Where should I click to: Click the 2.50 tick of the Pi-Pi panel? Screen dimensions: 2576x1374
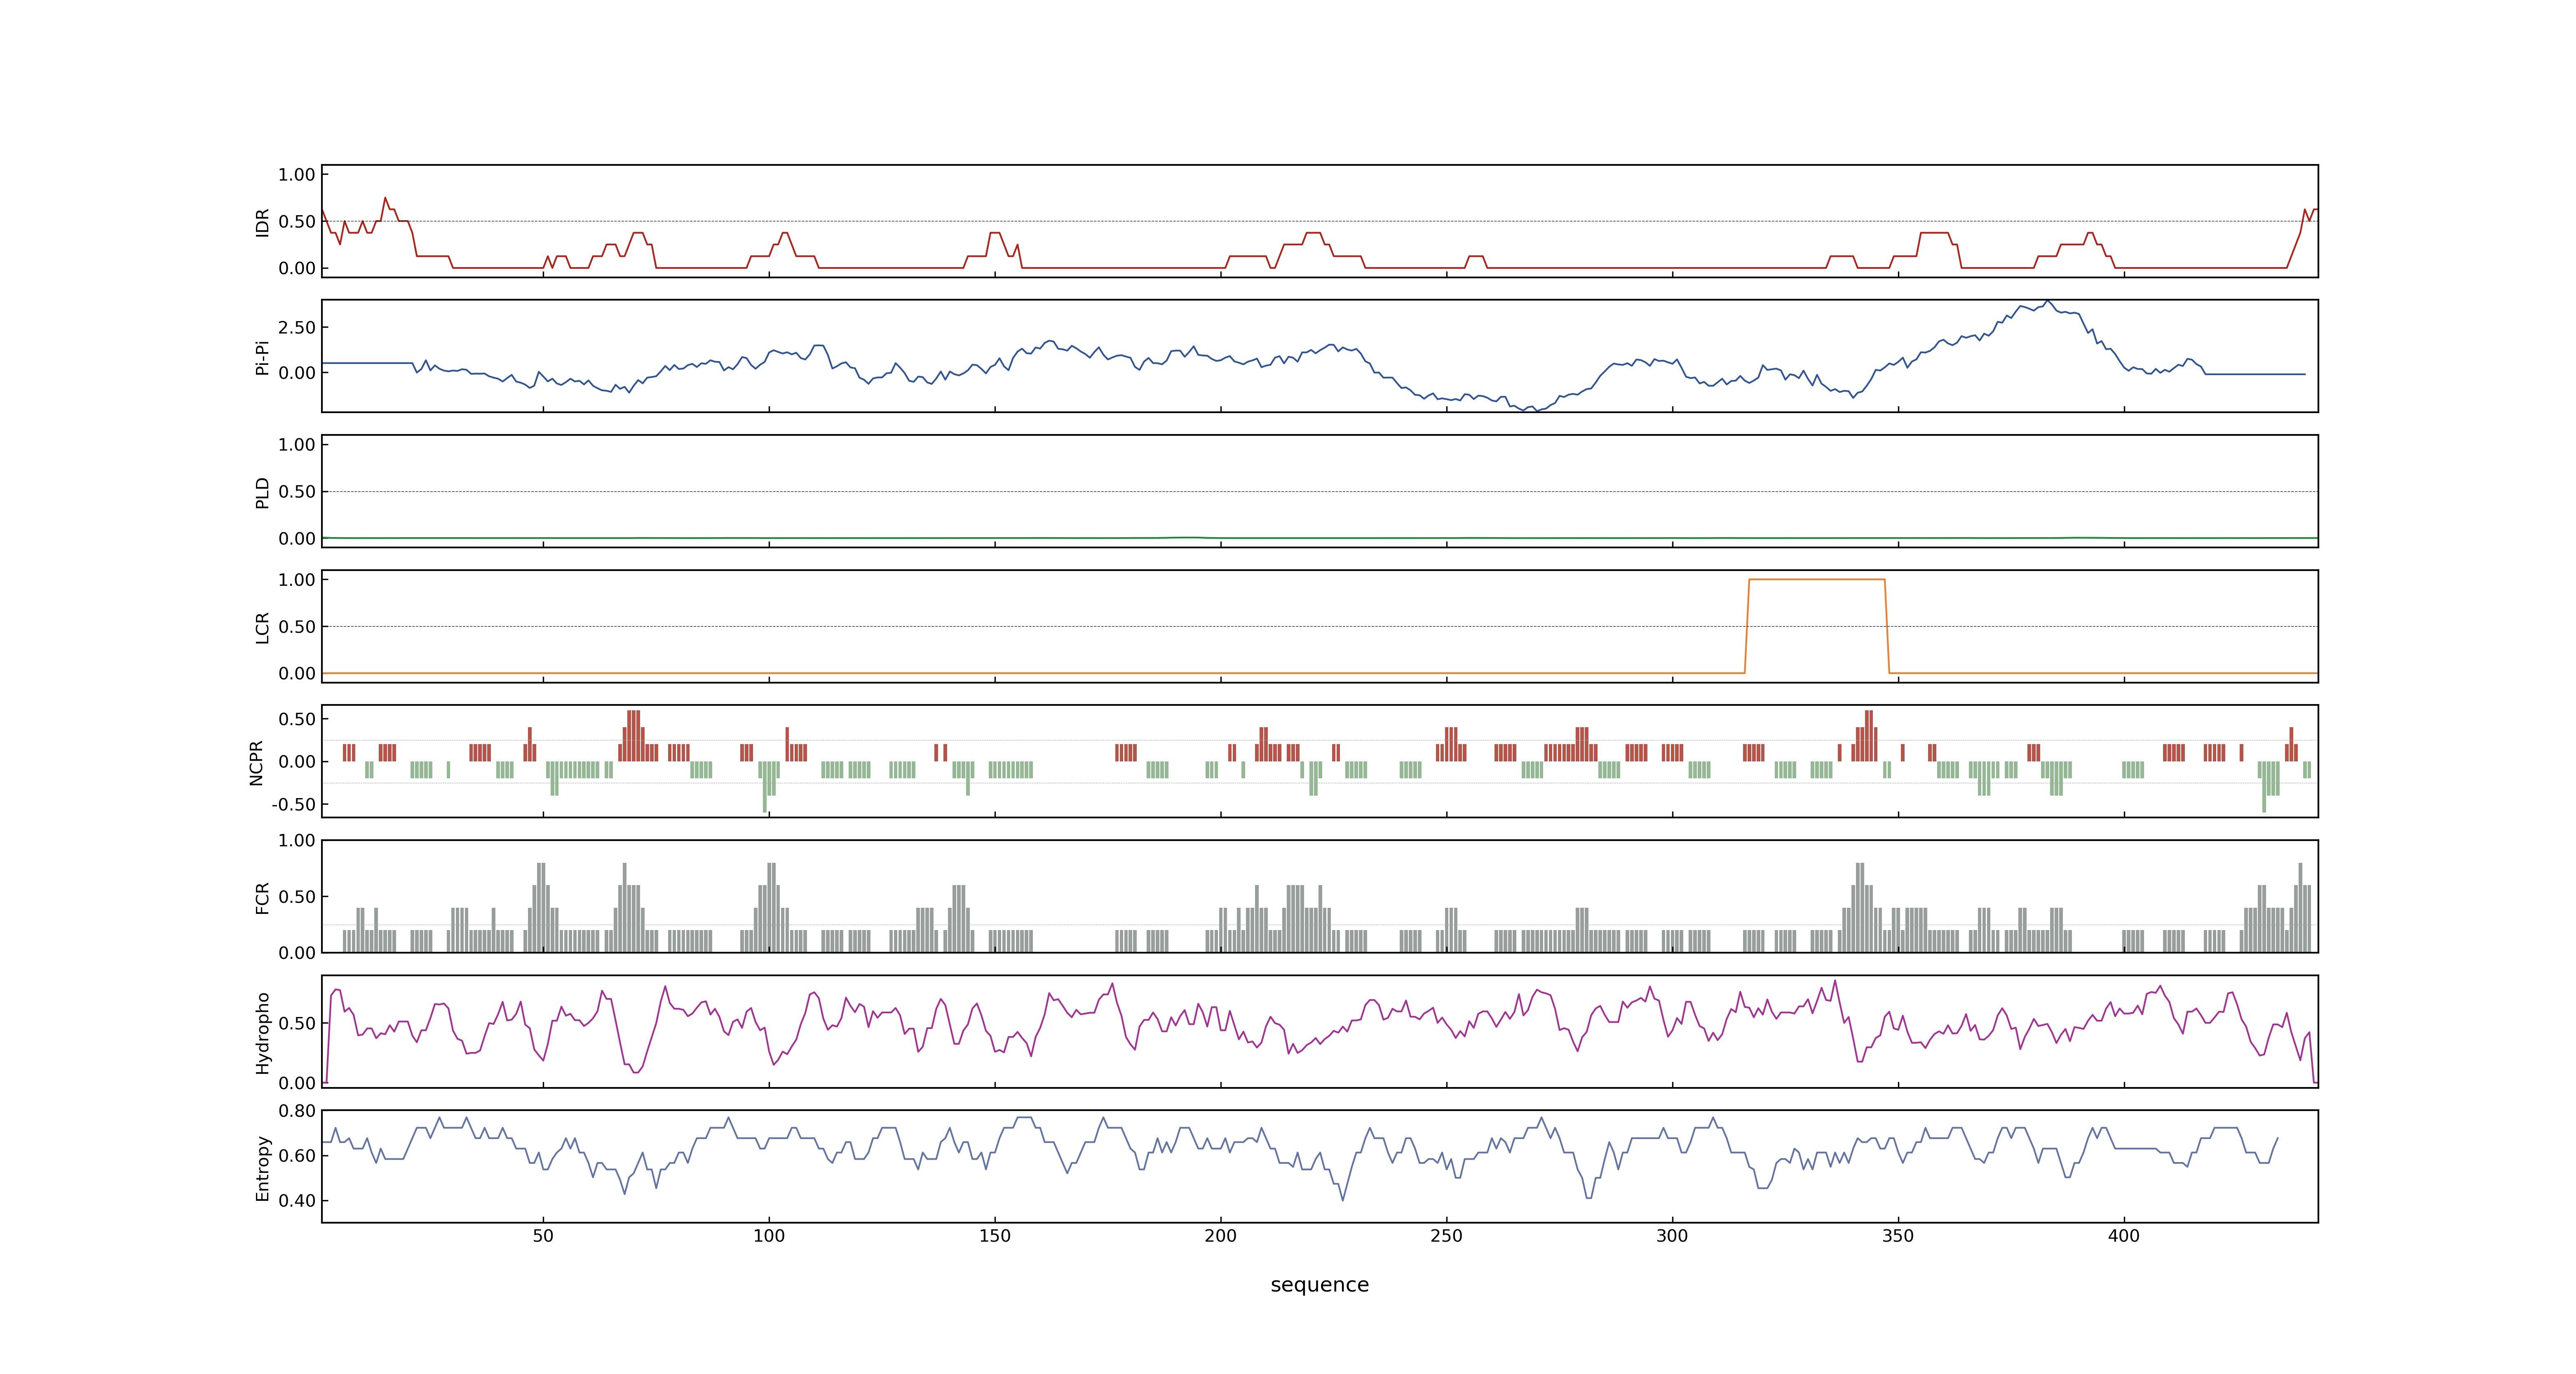tap(297, 328)
